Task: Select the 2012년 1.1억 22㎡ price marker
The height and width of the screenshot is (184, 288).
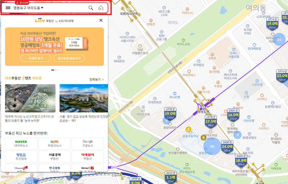Action: tap(171, 178)
